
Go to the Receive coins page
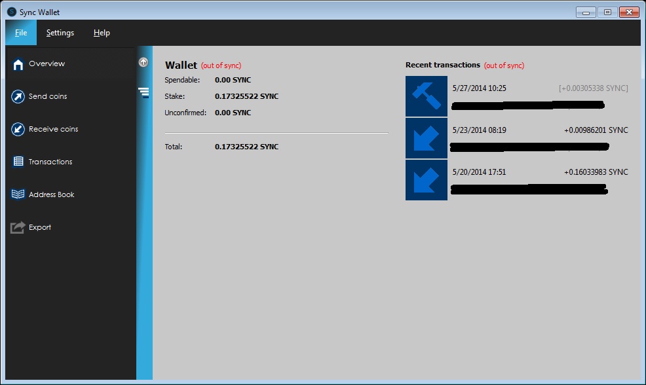click(54, 129)
